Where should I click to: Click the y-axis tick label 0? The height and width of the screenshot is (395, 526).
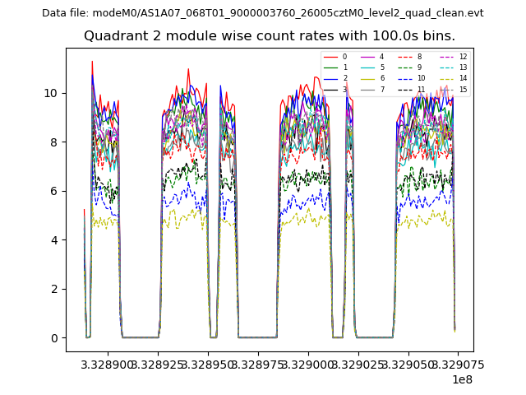(54, 338)
